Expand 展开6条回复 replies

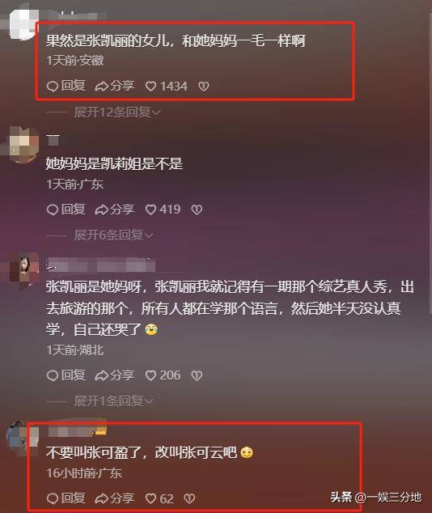tap(113, 235)
